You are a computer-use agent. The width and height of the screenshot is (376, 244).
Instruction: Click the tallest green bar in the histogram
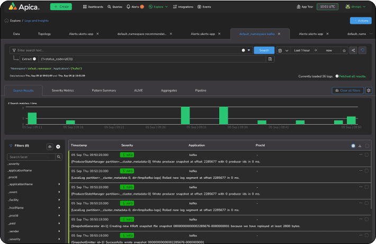(x=185, y=115)
